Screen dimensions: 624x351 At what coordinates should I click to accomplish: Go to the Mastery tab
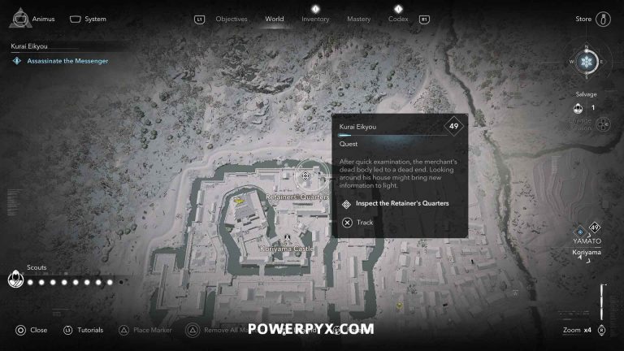click(x=358, y=19)
